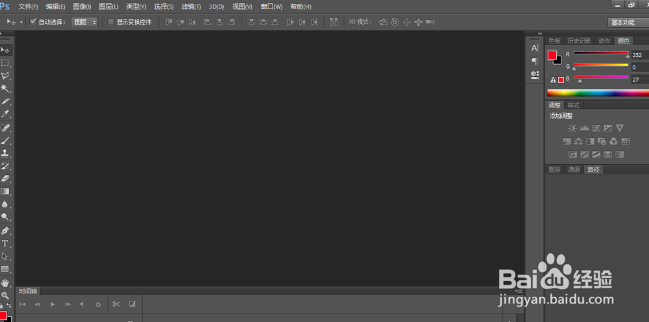
Task: Open the 文件(F) menu
Action: [28, 6]
